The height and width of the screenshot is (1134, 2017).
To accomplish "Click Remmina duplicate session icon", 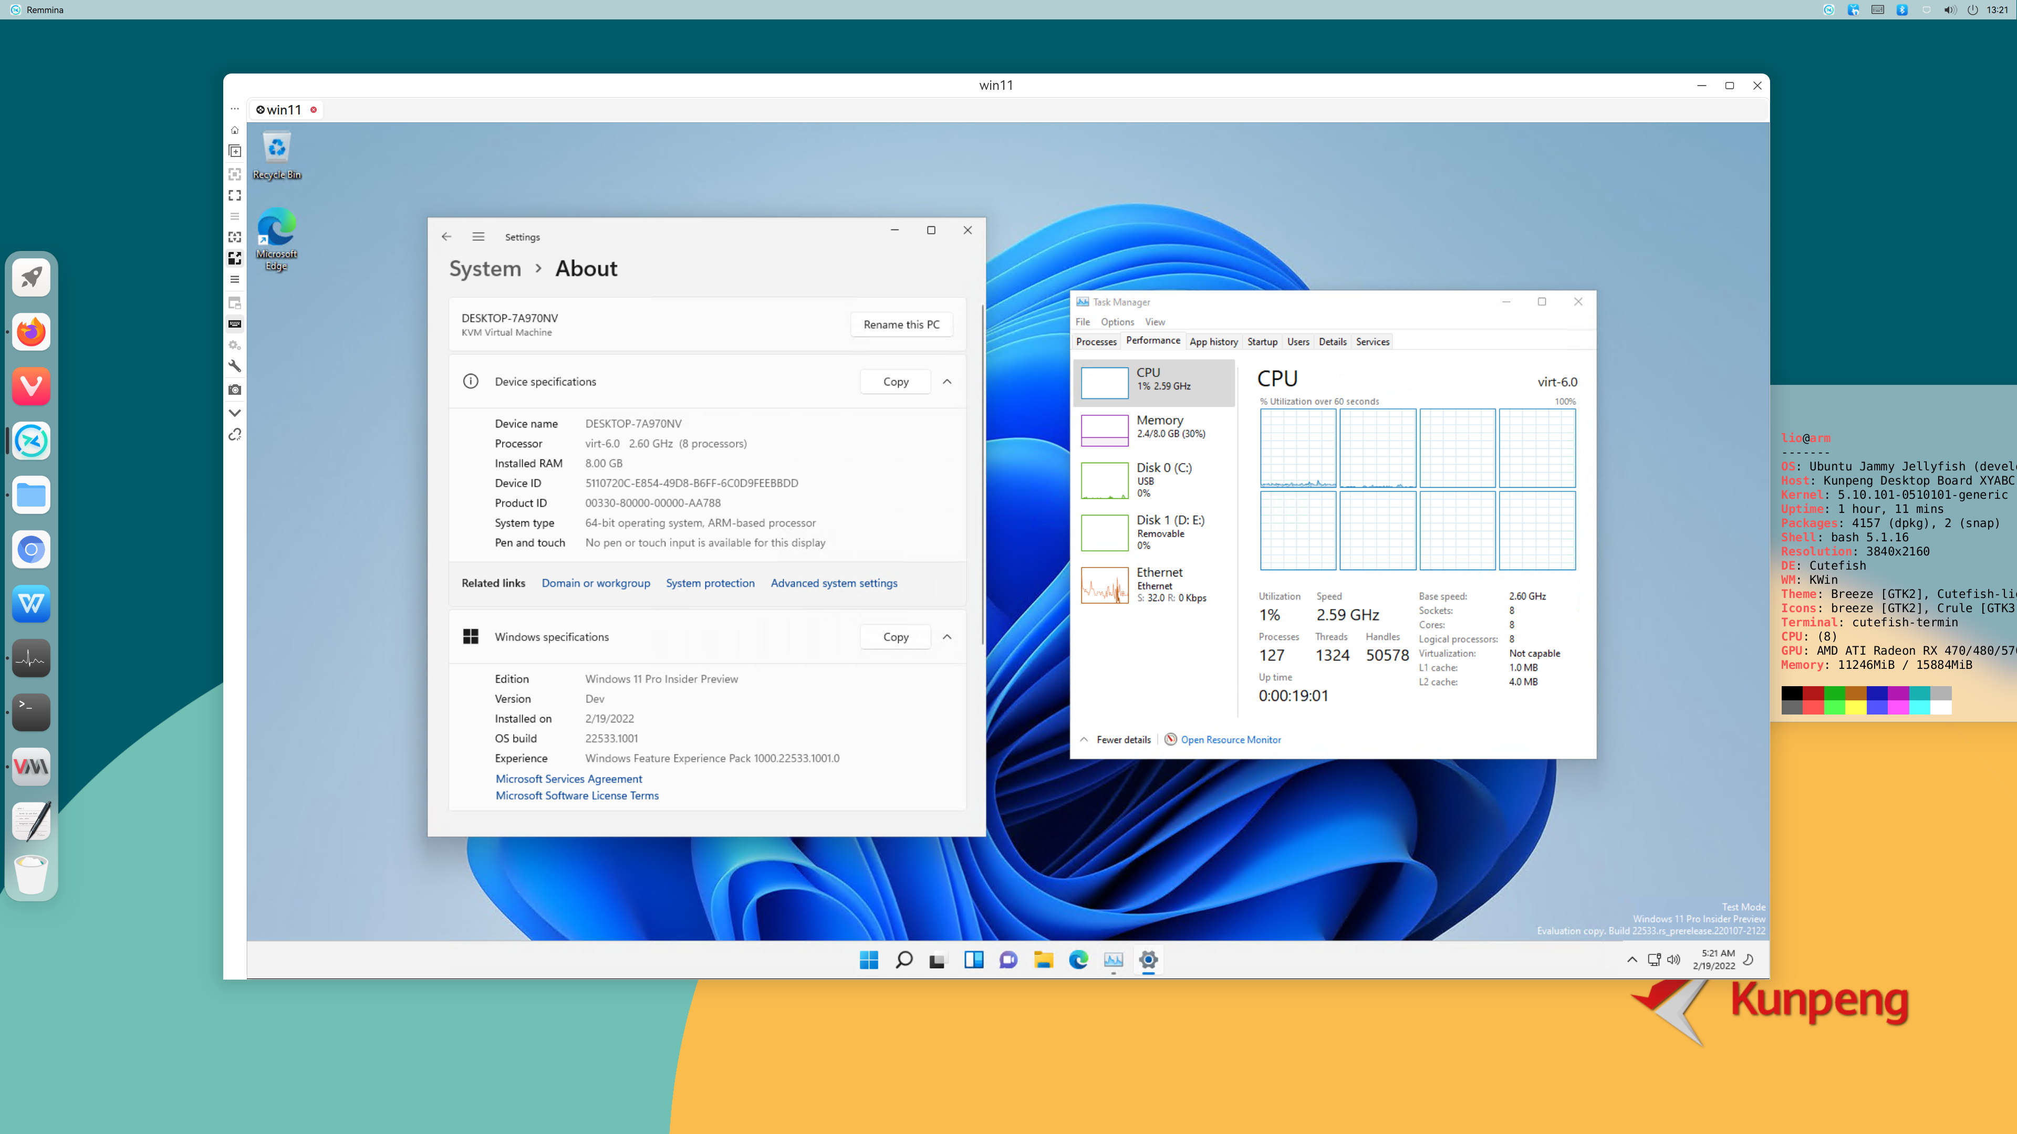I will pos(234,151).
